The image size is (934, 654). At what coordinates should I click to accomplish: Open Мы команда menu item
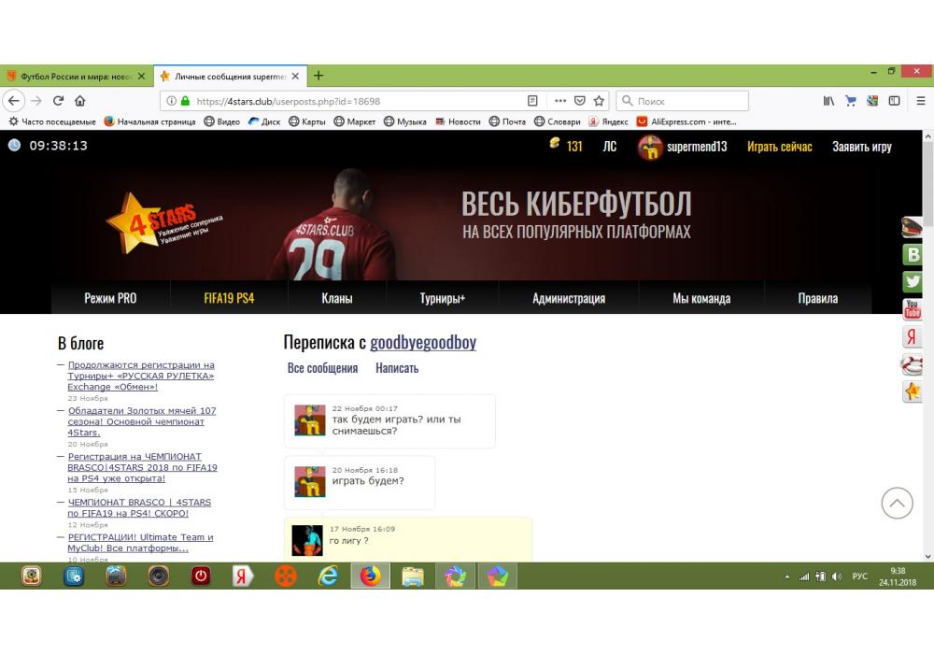pyautogui.click(x=701, y=298)
